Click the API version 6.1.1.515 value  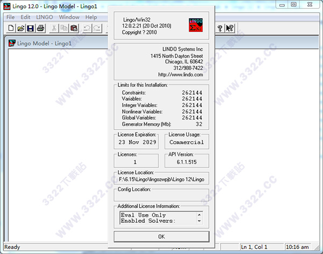(x=187, y=162)
